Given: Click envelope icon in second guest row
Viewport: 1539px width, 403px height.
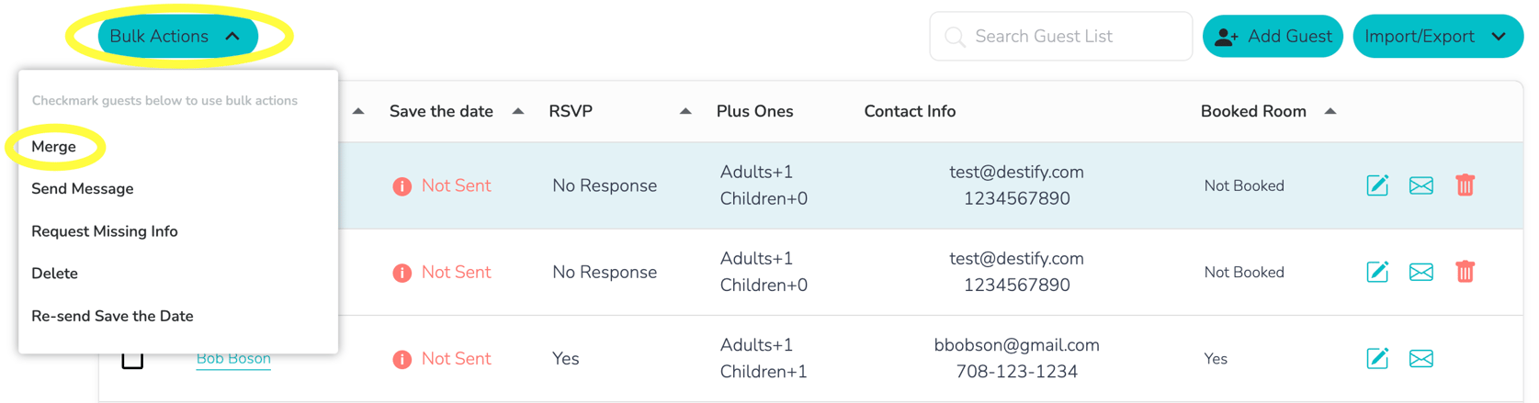Looking at the screenshot, I should [1420, 272].
